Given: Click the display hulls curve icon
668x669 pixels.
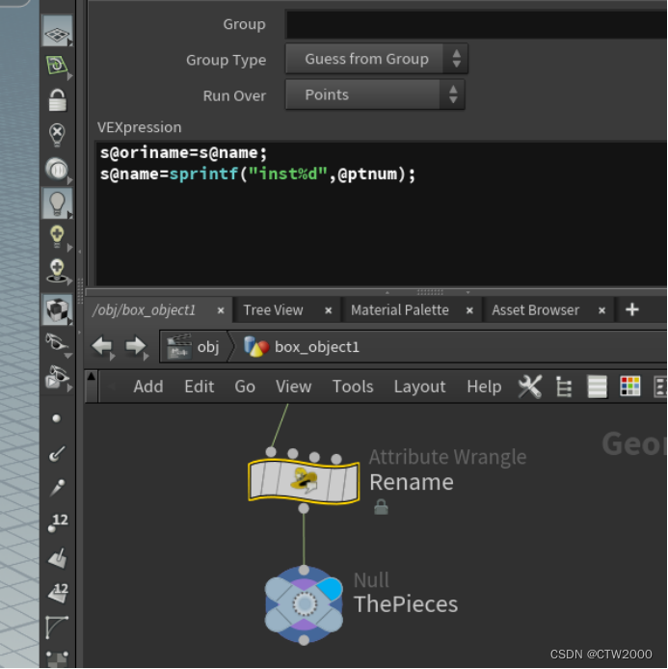Looking at the screenshot, I should [x=57, y=628].
